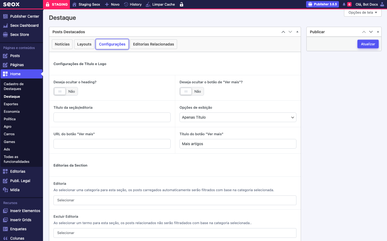Click the Publisher Center sidebar icon
This screenshot has height=241, width=387.
point(5,16)
